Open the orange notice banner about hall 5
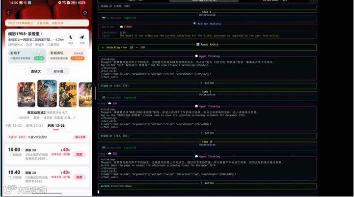 coord(47,23)
